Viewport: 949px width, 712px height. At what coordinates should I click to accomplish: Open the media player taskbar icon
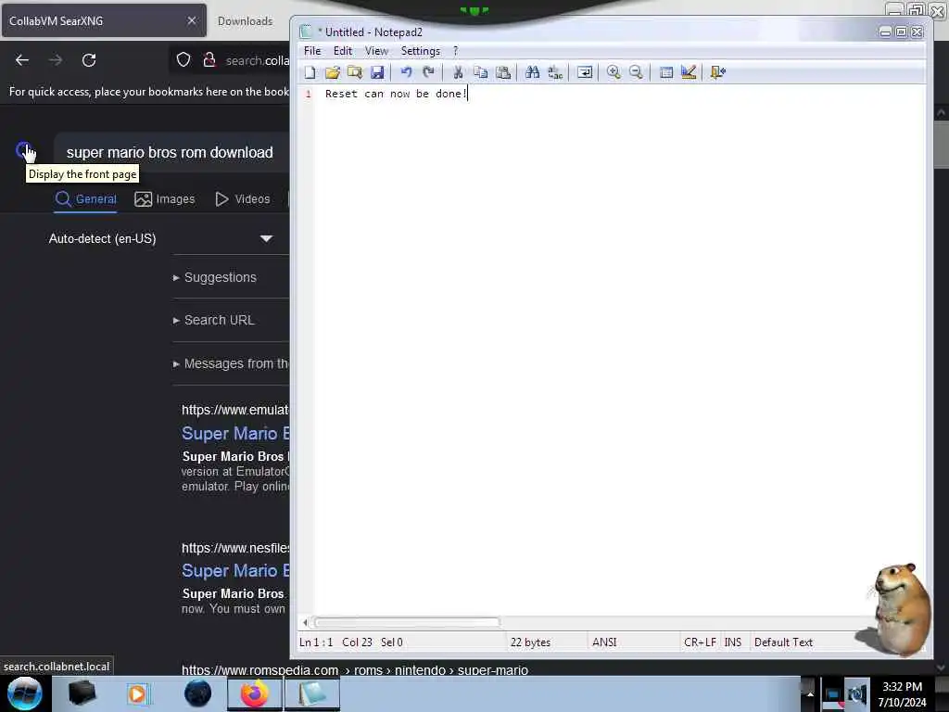[137, 693]
